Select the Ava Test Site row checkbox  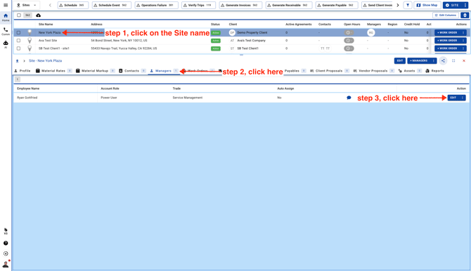coord(18,40)
